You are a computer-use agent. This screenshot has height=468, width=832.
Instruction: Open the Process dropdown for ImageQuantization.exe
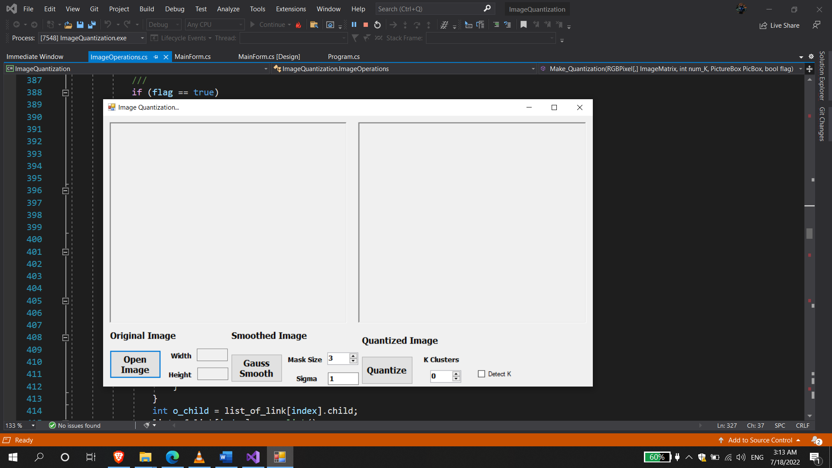(142, 38)
